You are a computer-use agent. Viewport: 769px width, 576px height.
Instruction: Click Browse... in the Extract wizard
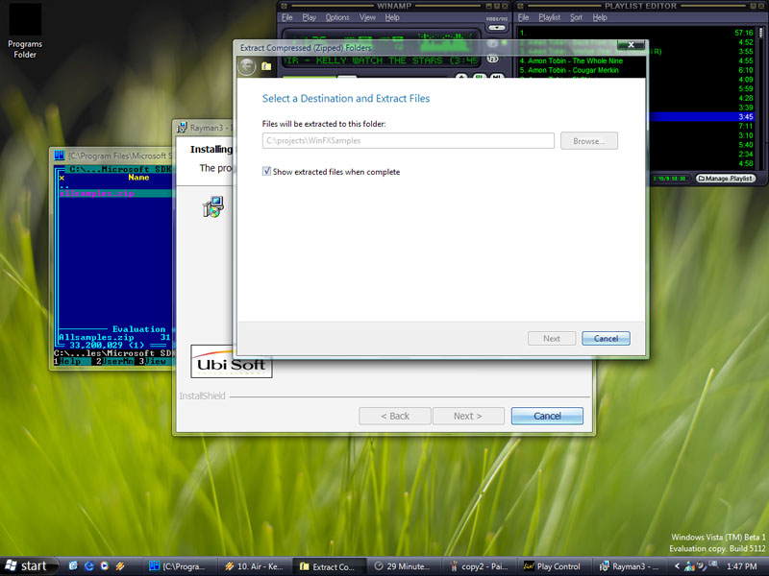(589, 141)
